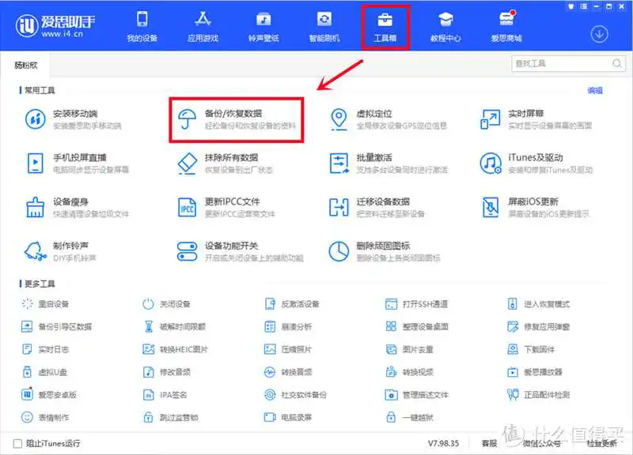The width and height of the screenshot is (633, 455).
Task: Click 关闭设备 power icon
Action: pos(166,303)
